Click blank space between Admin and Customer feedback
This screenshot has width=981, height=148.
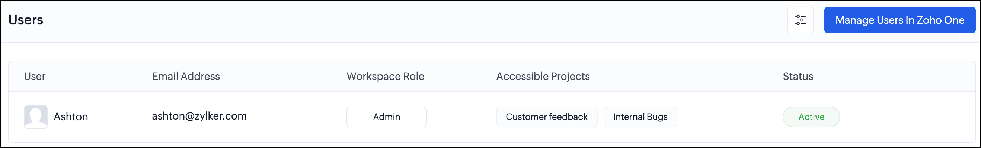[x=461, y=117]
